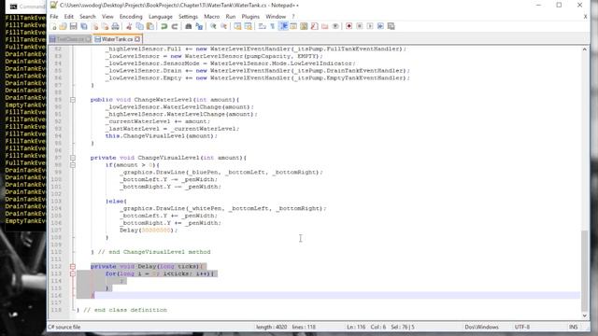
Task: Run macro multiple times icon
Action: coord(380,26)
